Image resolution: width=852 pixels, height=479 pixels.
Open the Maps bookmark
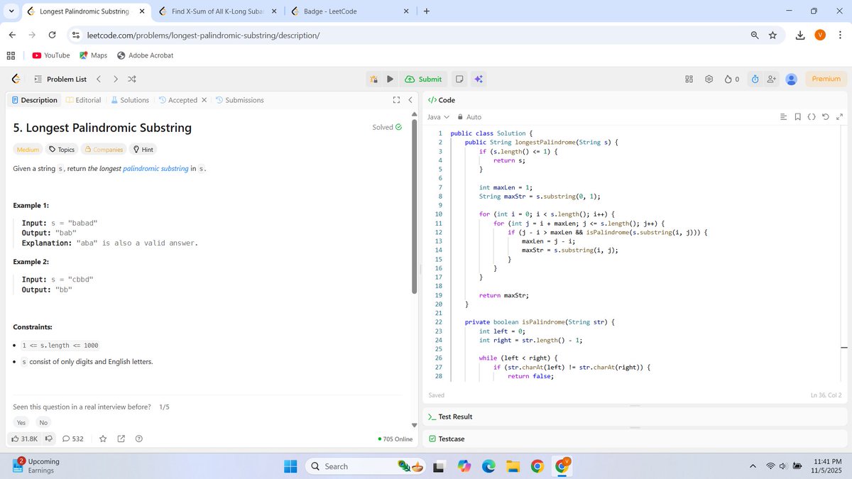(93, 55)
